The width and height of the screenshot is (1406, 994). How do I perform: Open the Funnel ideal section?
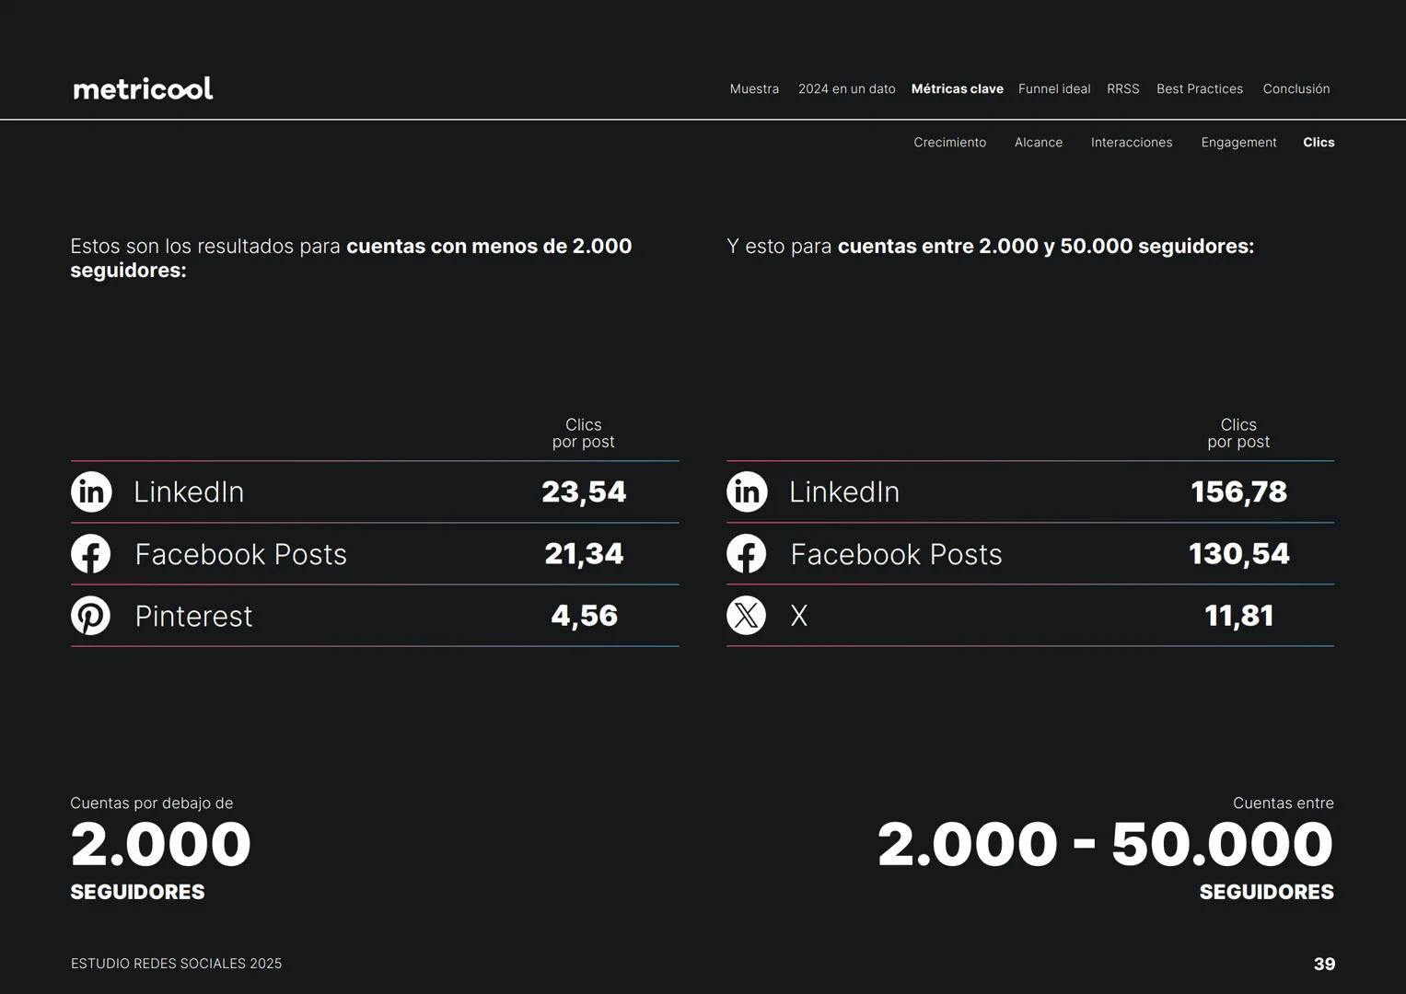pos(1054,89)
